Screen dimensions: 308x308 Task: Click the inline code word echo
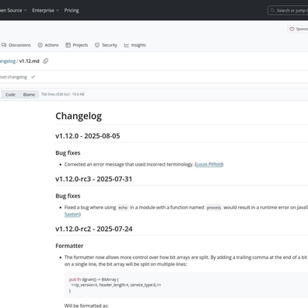(123, 208)
